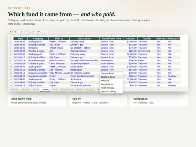Screen dimensions: 196x147
Task: Select the Pending cell in the Costco row
Action: 174,76
